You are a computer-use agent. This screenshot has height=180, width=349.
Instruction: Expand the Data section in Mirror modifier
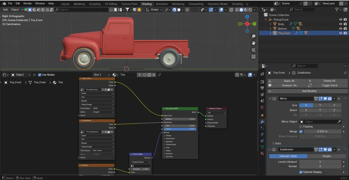click(x=273, y=143)
